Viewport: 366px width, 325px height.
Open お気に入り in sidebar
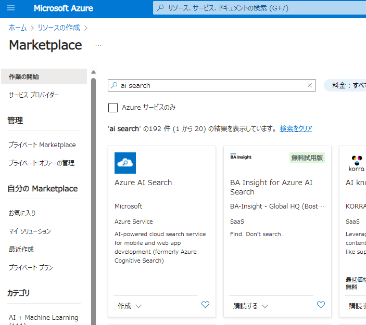(22, 213)
